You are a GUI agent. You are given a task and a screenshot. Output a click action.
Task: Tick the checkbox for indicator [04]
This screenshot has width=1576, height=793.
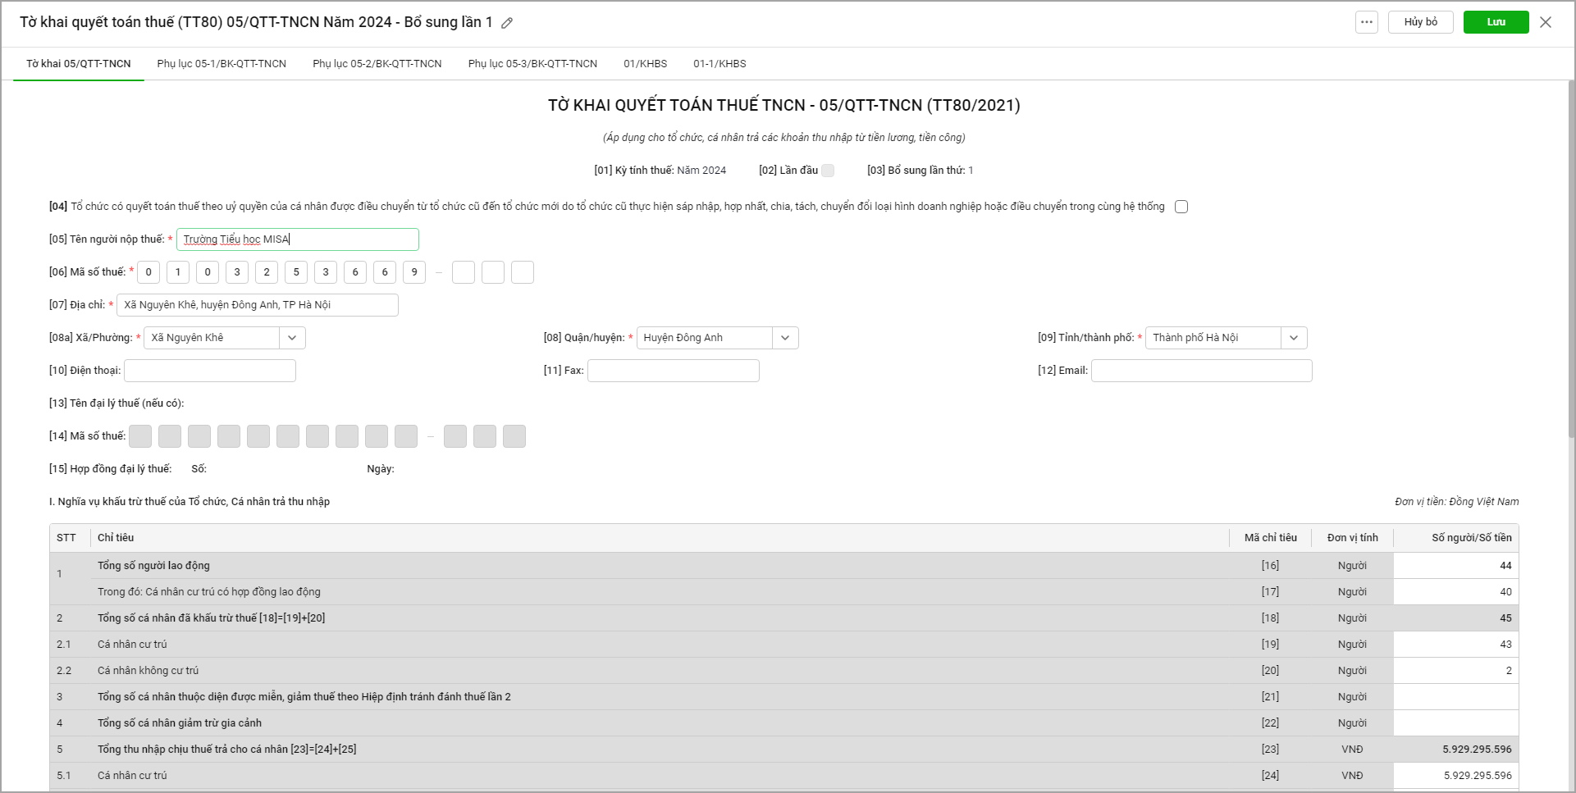pyautogui.click(x=1181, y=207)
